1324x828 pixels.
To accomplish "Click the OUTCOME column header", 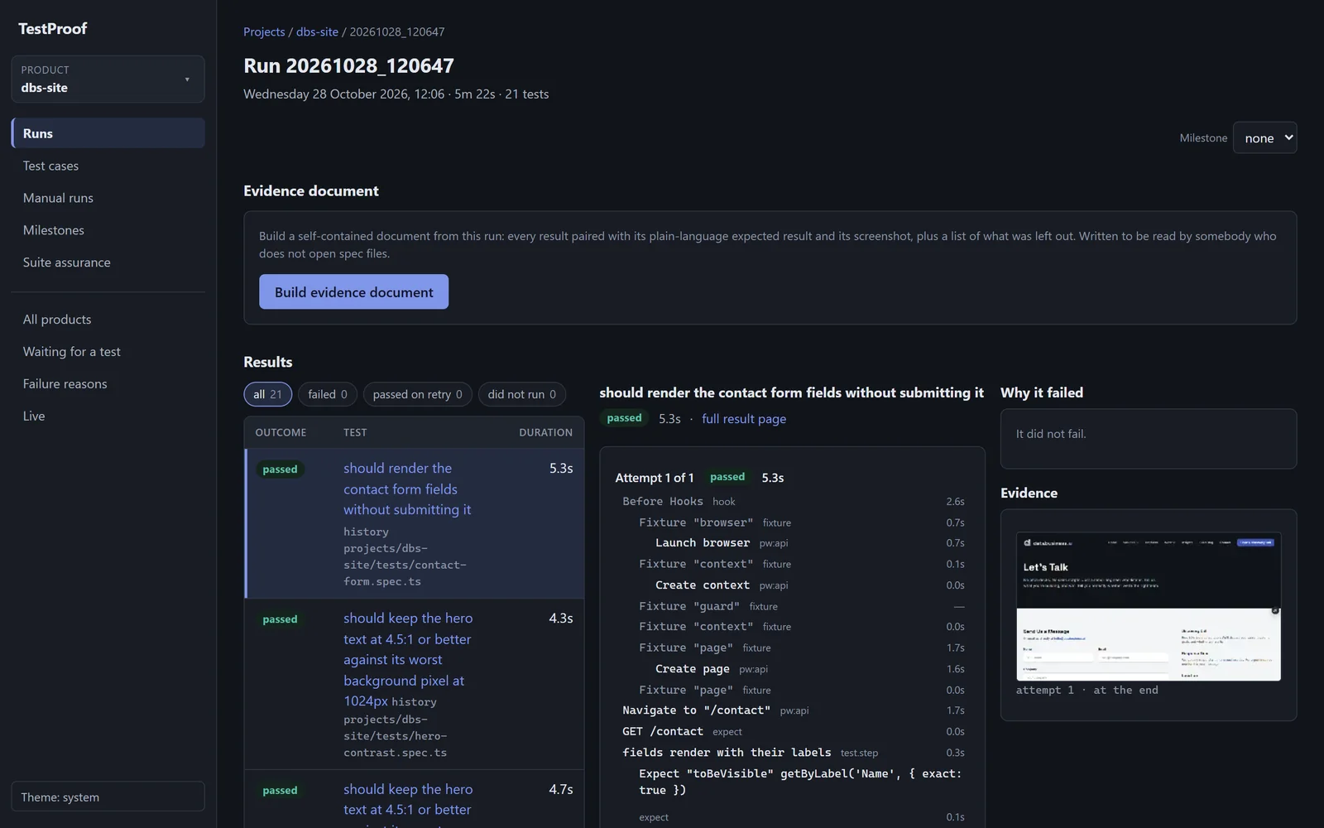I will (x=281, y=432).
